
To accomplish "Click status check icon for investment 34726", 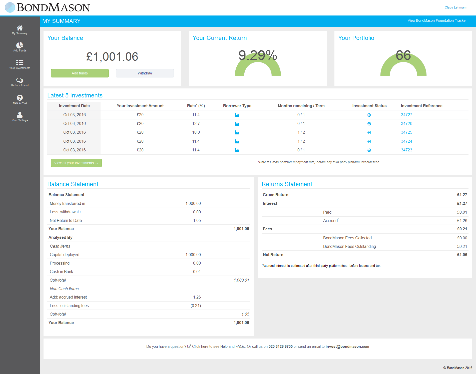I will 369,124.
